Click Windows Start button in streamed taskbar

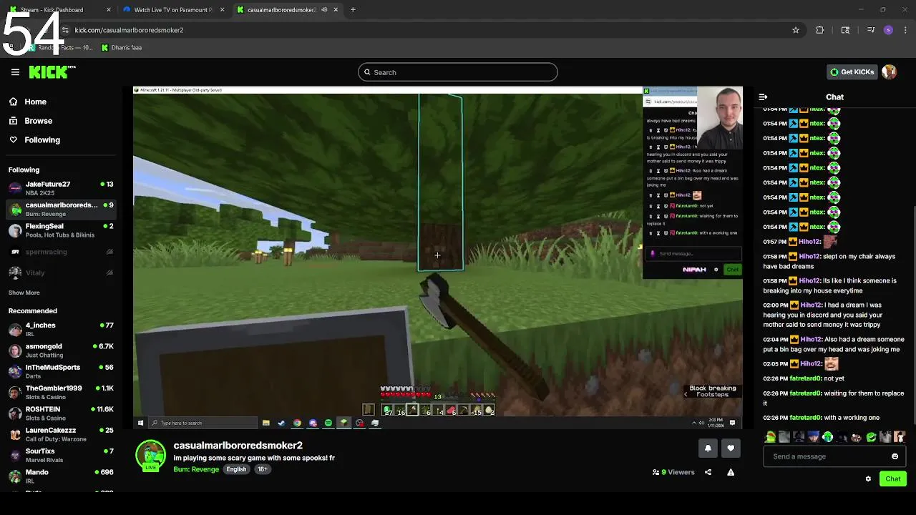click(x=140, y=423)
